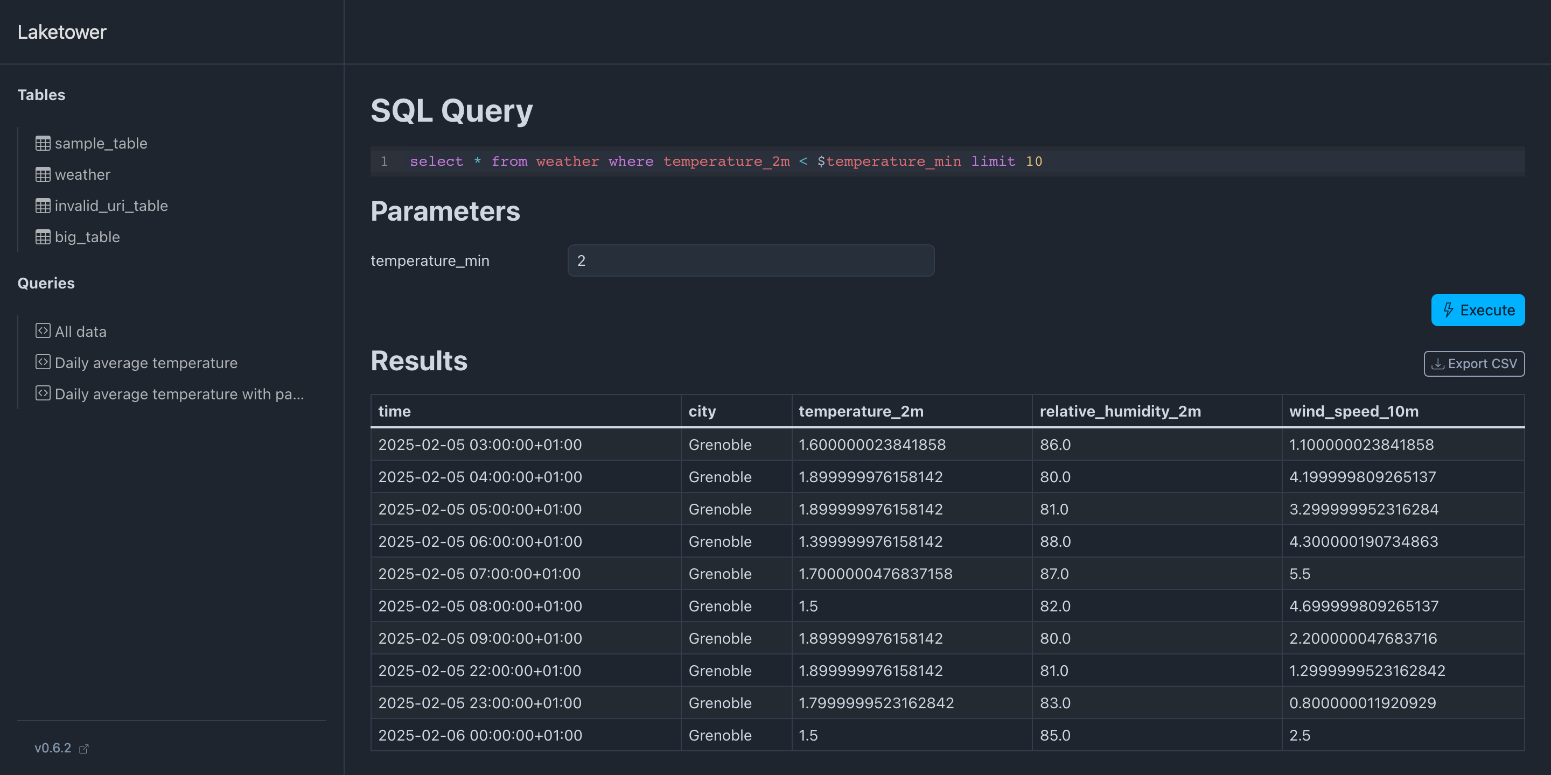
Task: Click the big_table grid icon
Action: pos(43,237)
